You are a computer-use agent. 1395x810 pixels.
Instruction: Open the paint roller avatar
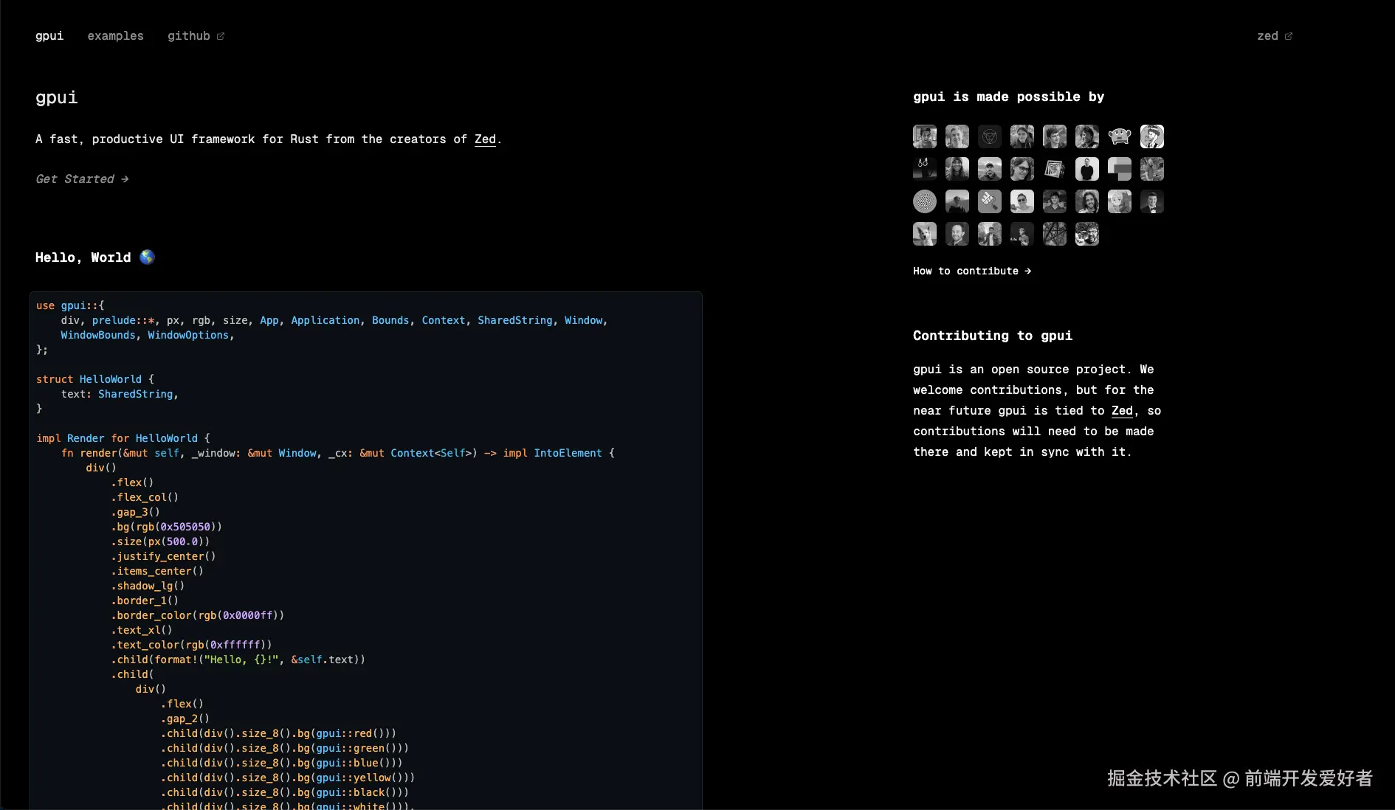tap(990, 201)
